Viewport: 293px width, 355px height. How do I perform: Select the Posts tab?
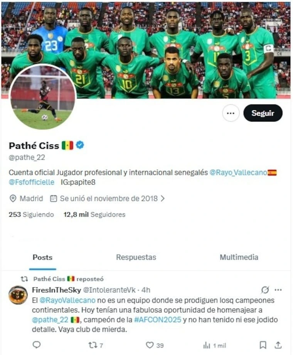pos(42,257)
